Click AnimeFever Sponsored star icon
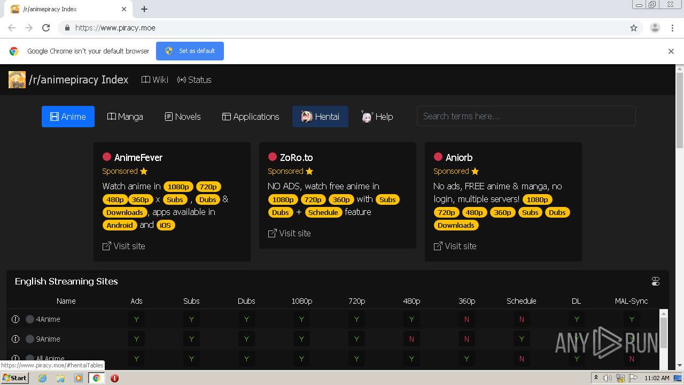Image resolution: width=684 pixels, height=385 pixels. [144, 171]
